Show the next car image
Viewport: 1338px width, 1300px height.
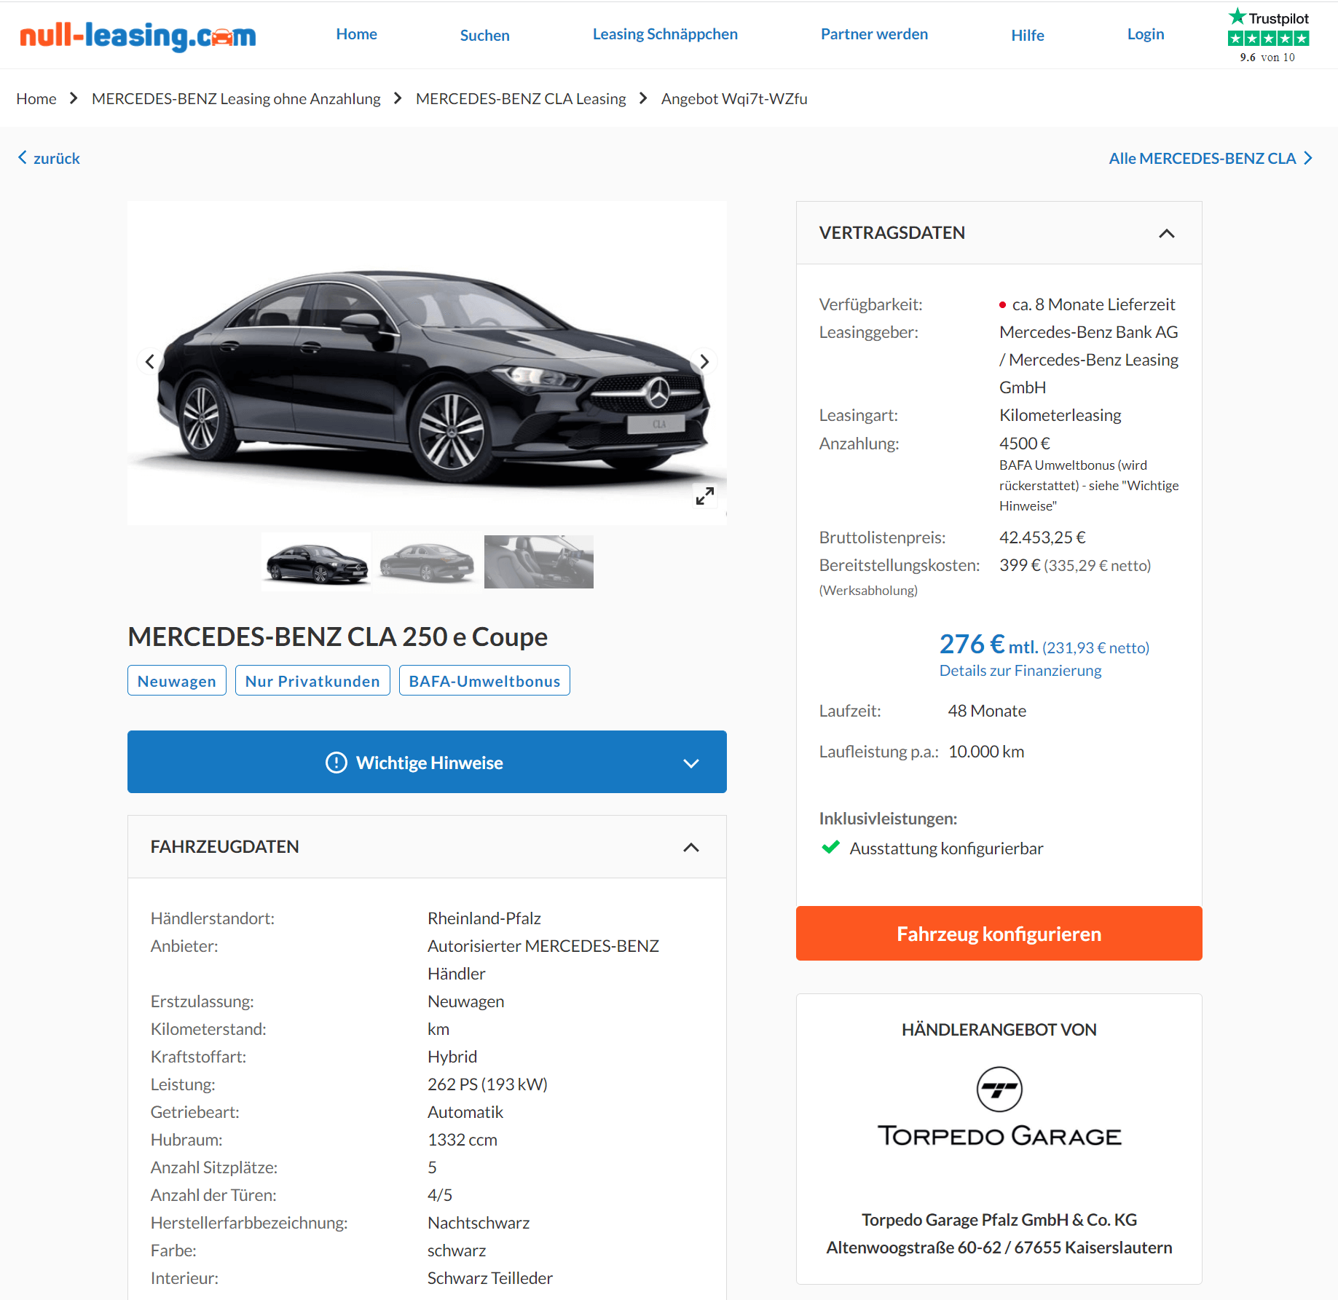click(x=704, y=361)
